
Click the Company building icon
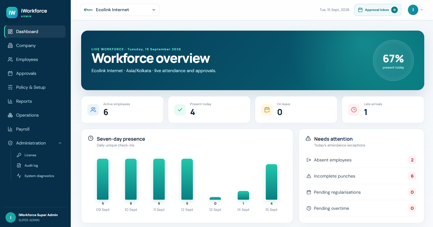pyautogui.click(x=10, y=45)
